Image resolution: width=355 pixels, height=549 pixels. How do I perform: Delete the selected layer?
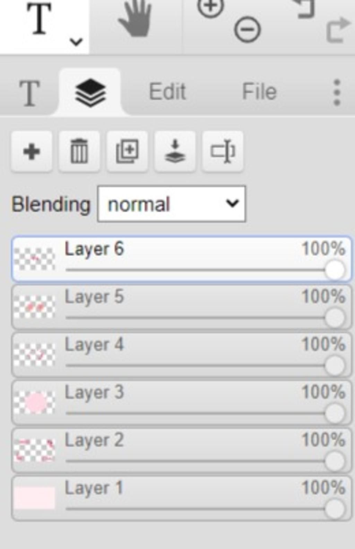79,152
